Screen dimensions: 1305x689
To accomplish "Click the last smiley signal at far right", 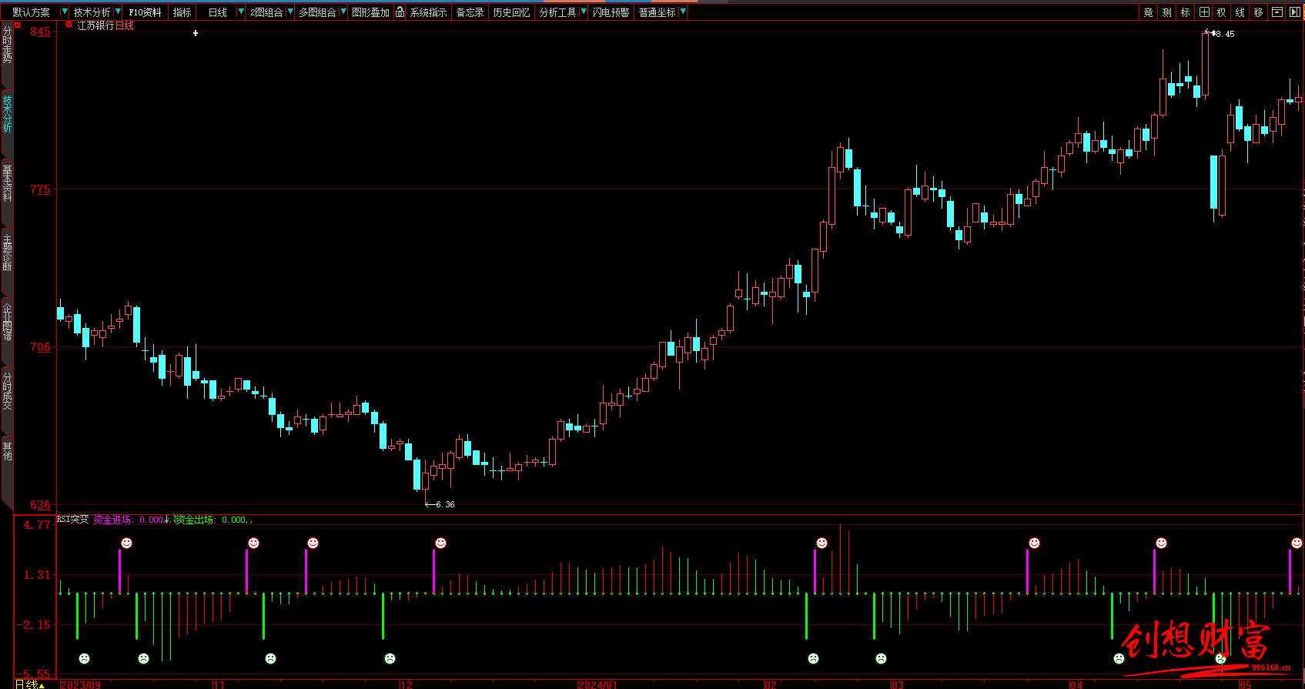I will coord(1297,544).
